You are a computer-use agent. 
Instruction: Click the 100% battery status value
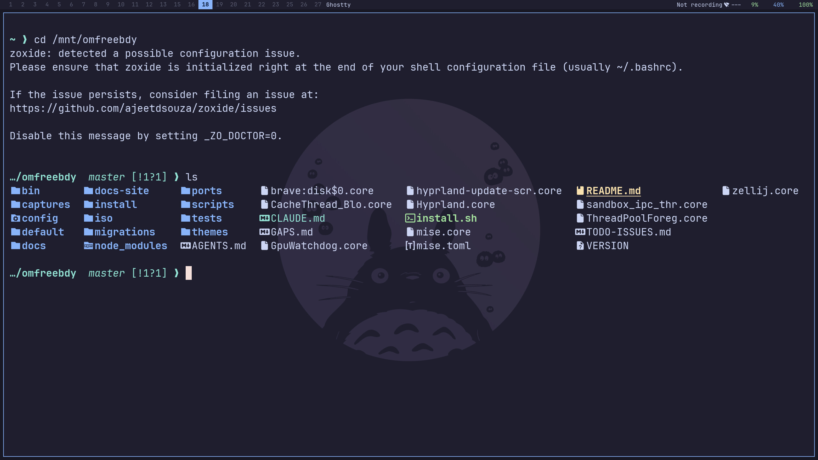coord(806,5)
